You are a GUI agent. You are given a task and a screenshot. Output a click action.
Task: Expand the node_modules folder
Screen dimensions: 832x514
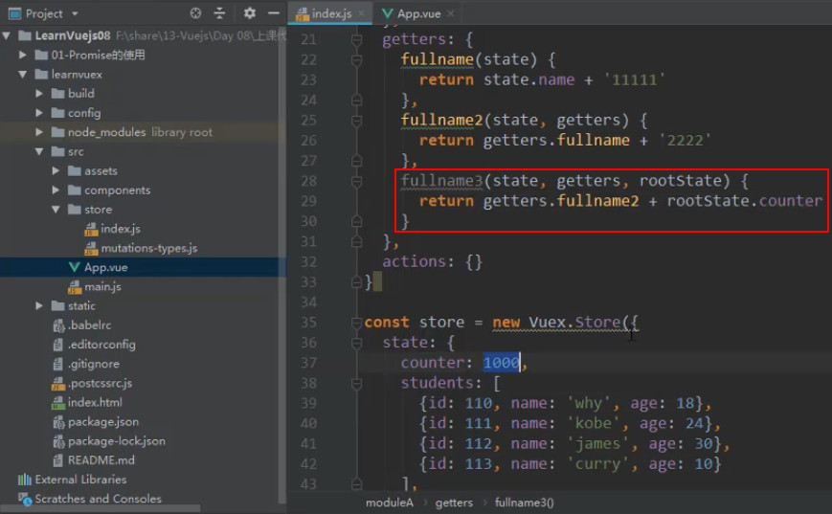[38, 132]
